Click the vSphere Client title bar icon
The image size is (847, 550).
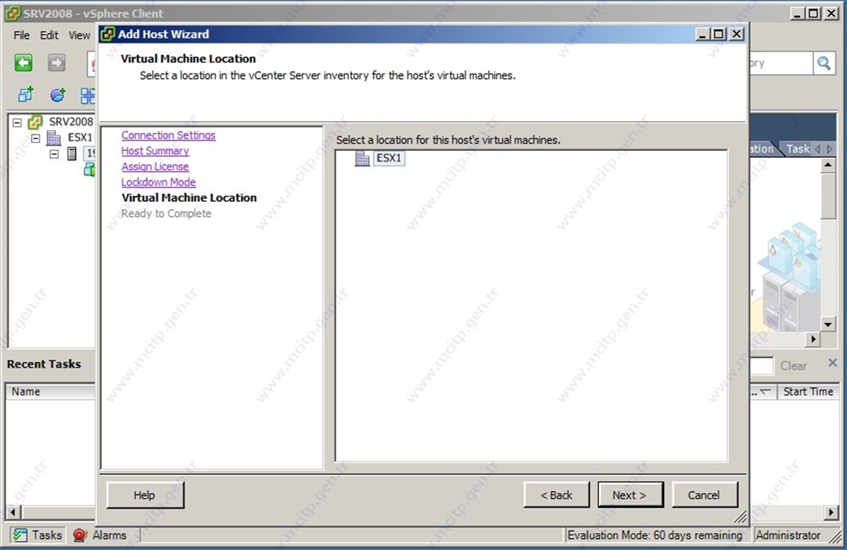coord(13,13)
